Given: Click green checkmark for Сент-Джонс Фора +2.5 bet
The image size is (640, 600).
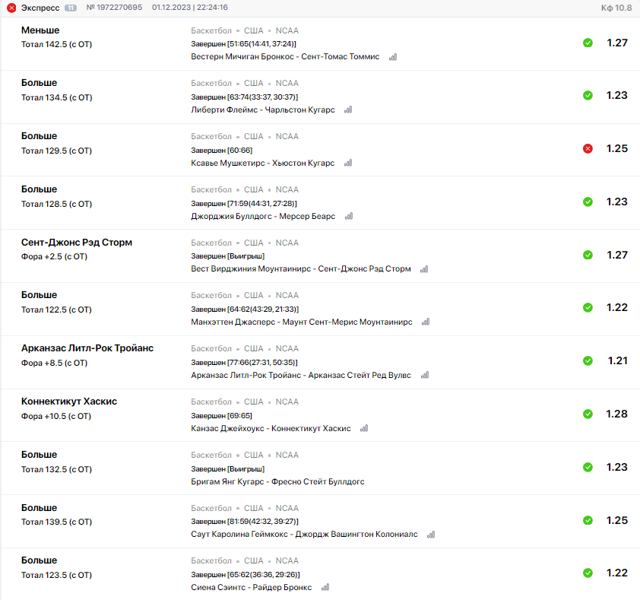Looking at the screenshot, I should (588, 255).
